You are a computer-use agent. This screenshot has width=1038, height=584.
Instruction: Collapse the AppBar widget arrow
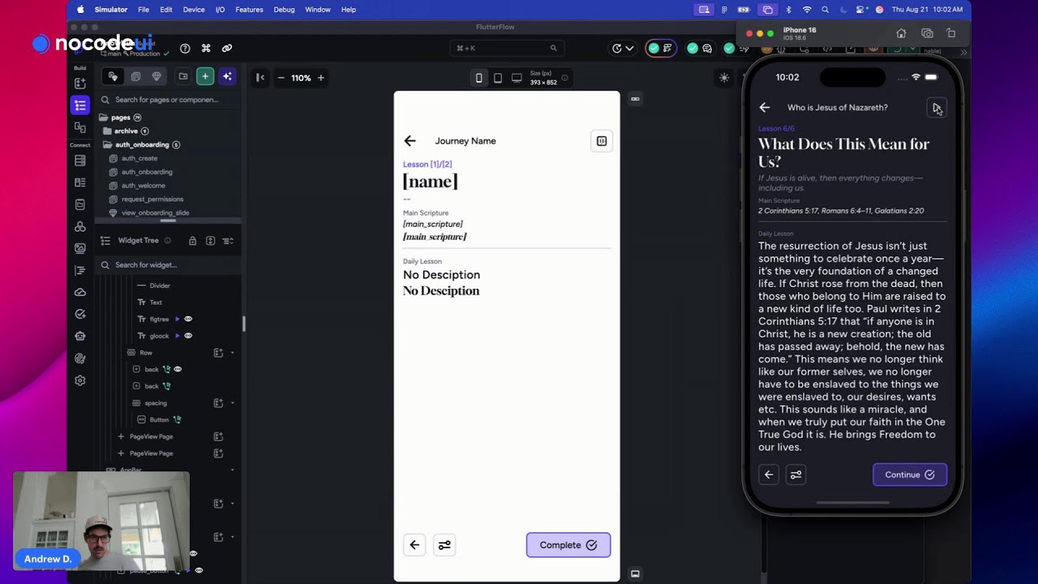coord(233,470)
